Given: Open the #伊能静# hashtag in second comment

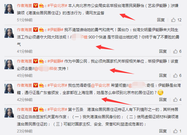Looking at the screenshot, I should (x=55, y=30).
